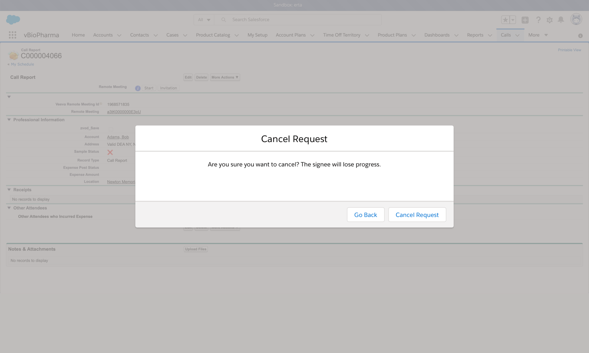Open the global actions plus icon
The width and height of the screenshot is (589, 353).
pos(525,20)
